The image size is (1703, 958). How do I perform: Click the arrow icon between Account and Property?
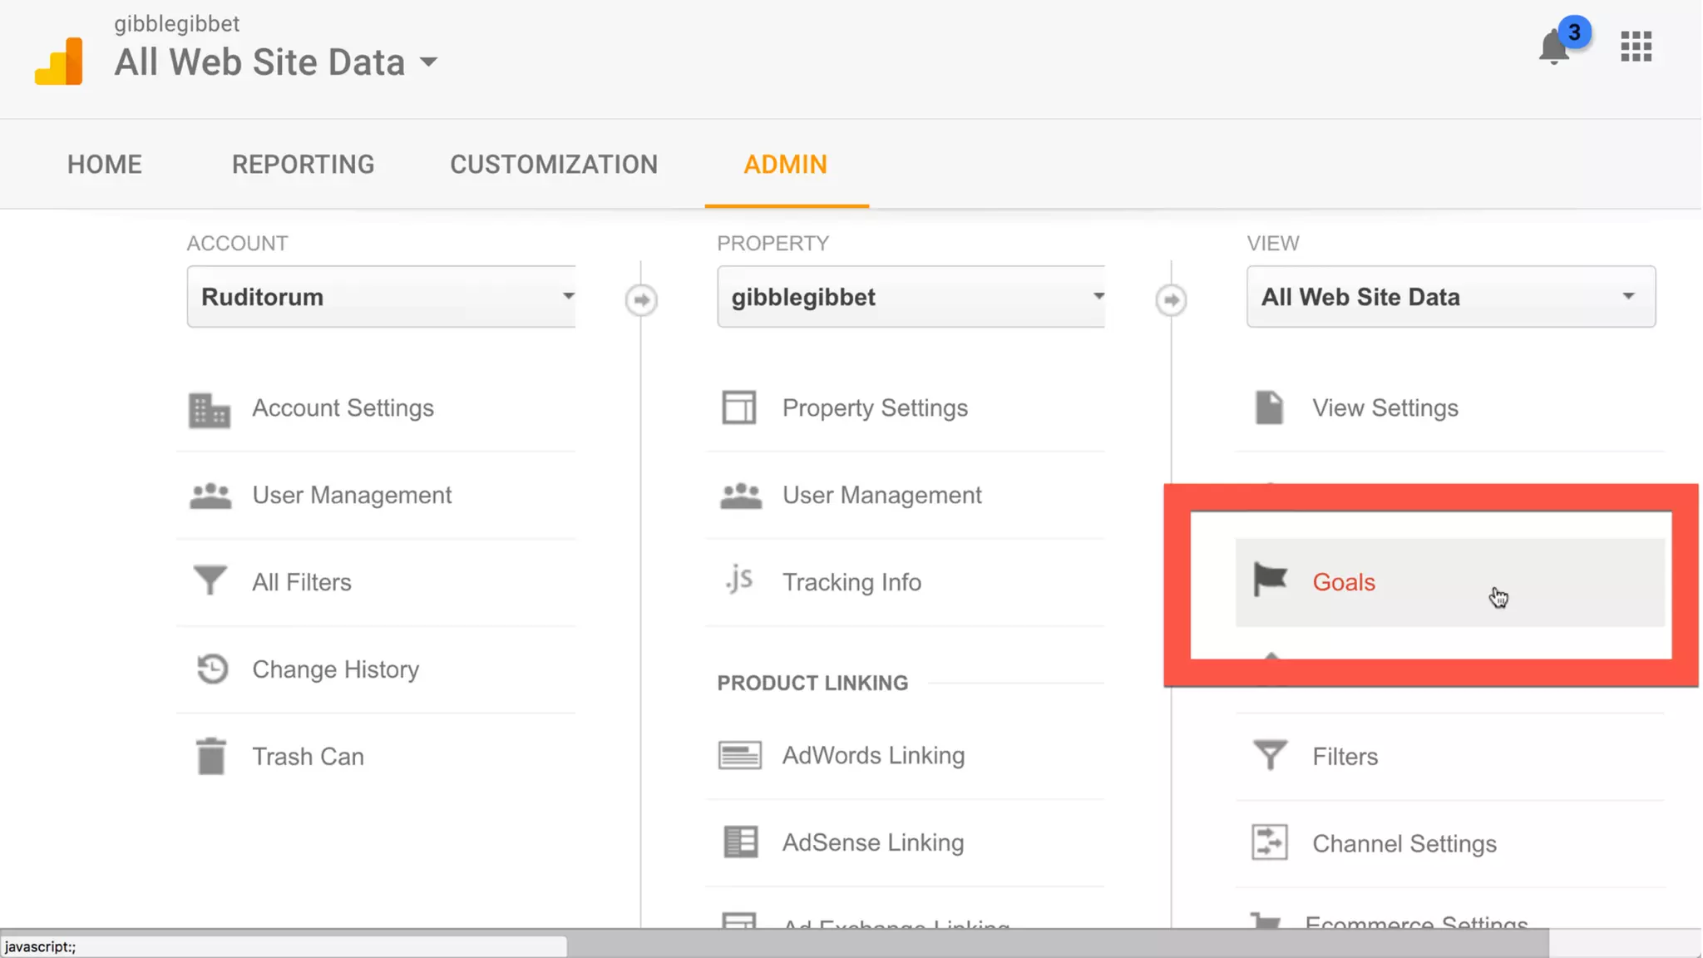tap(641, 299)
